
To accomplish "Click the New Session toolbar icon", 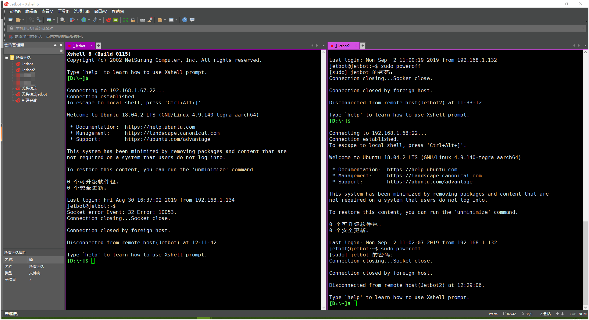I will [11, 20].
